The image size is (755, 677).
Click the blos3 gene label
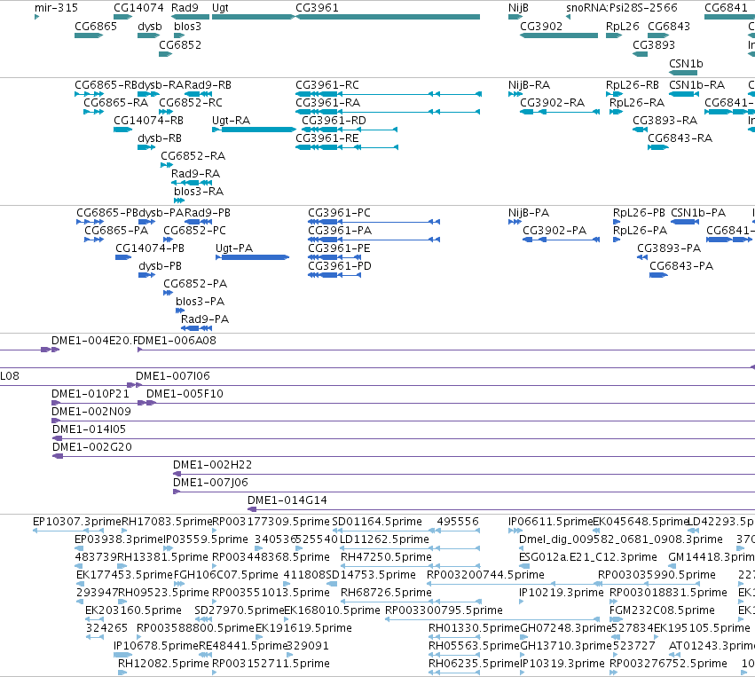tap(187, 26)
